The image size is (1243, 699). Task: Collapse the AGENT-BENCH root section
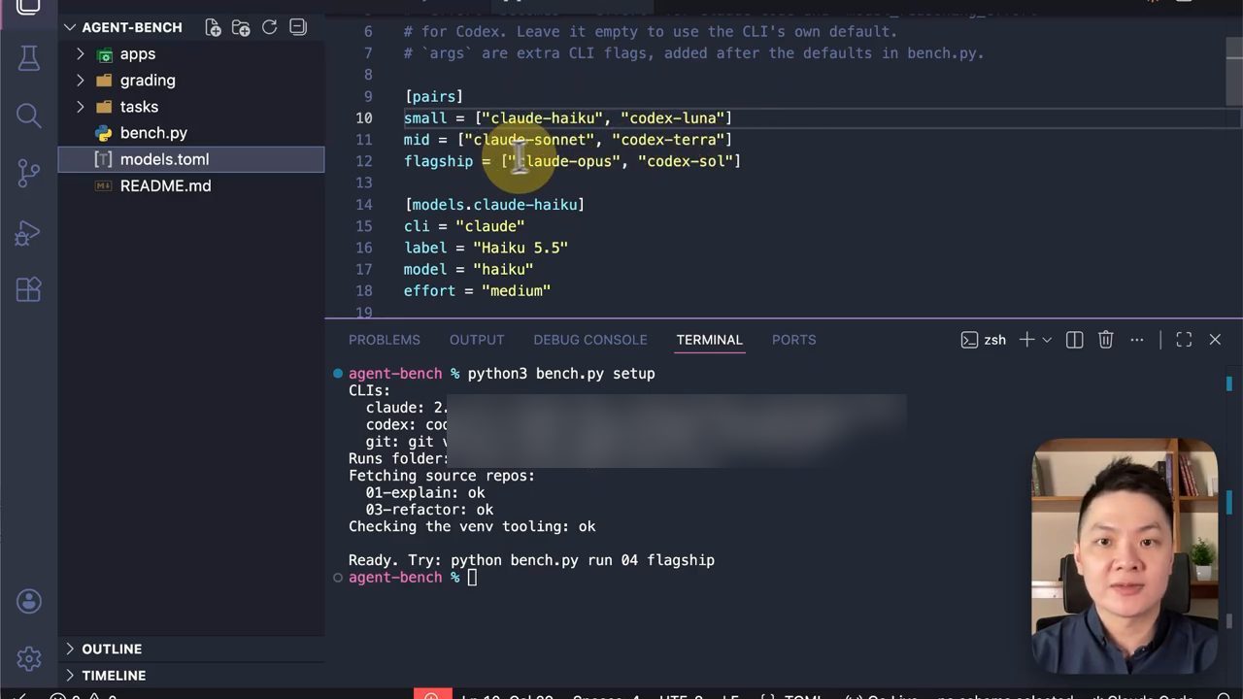click(70, 27)
